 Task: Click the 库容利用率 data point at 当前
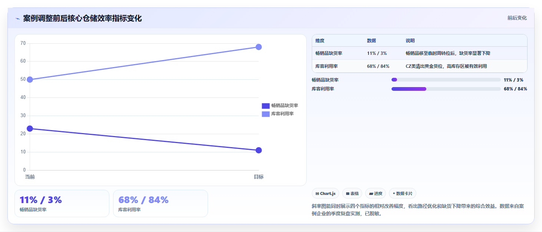(x=30, y=79)
